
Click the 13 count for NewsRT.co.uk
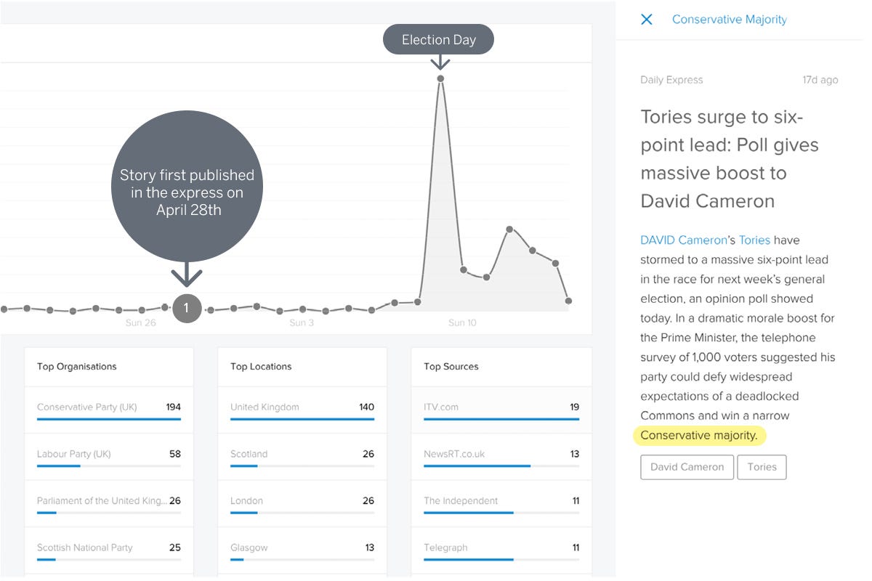click(574, 454)
